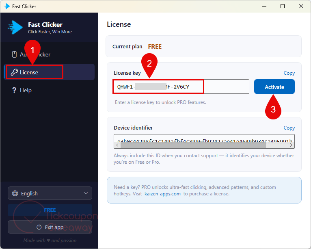
Task: Click the question mark Help icon
Action: [14, 90]
